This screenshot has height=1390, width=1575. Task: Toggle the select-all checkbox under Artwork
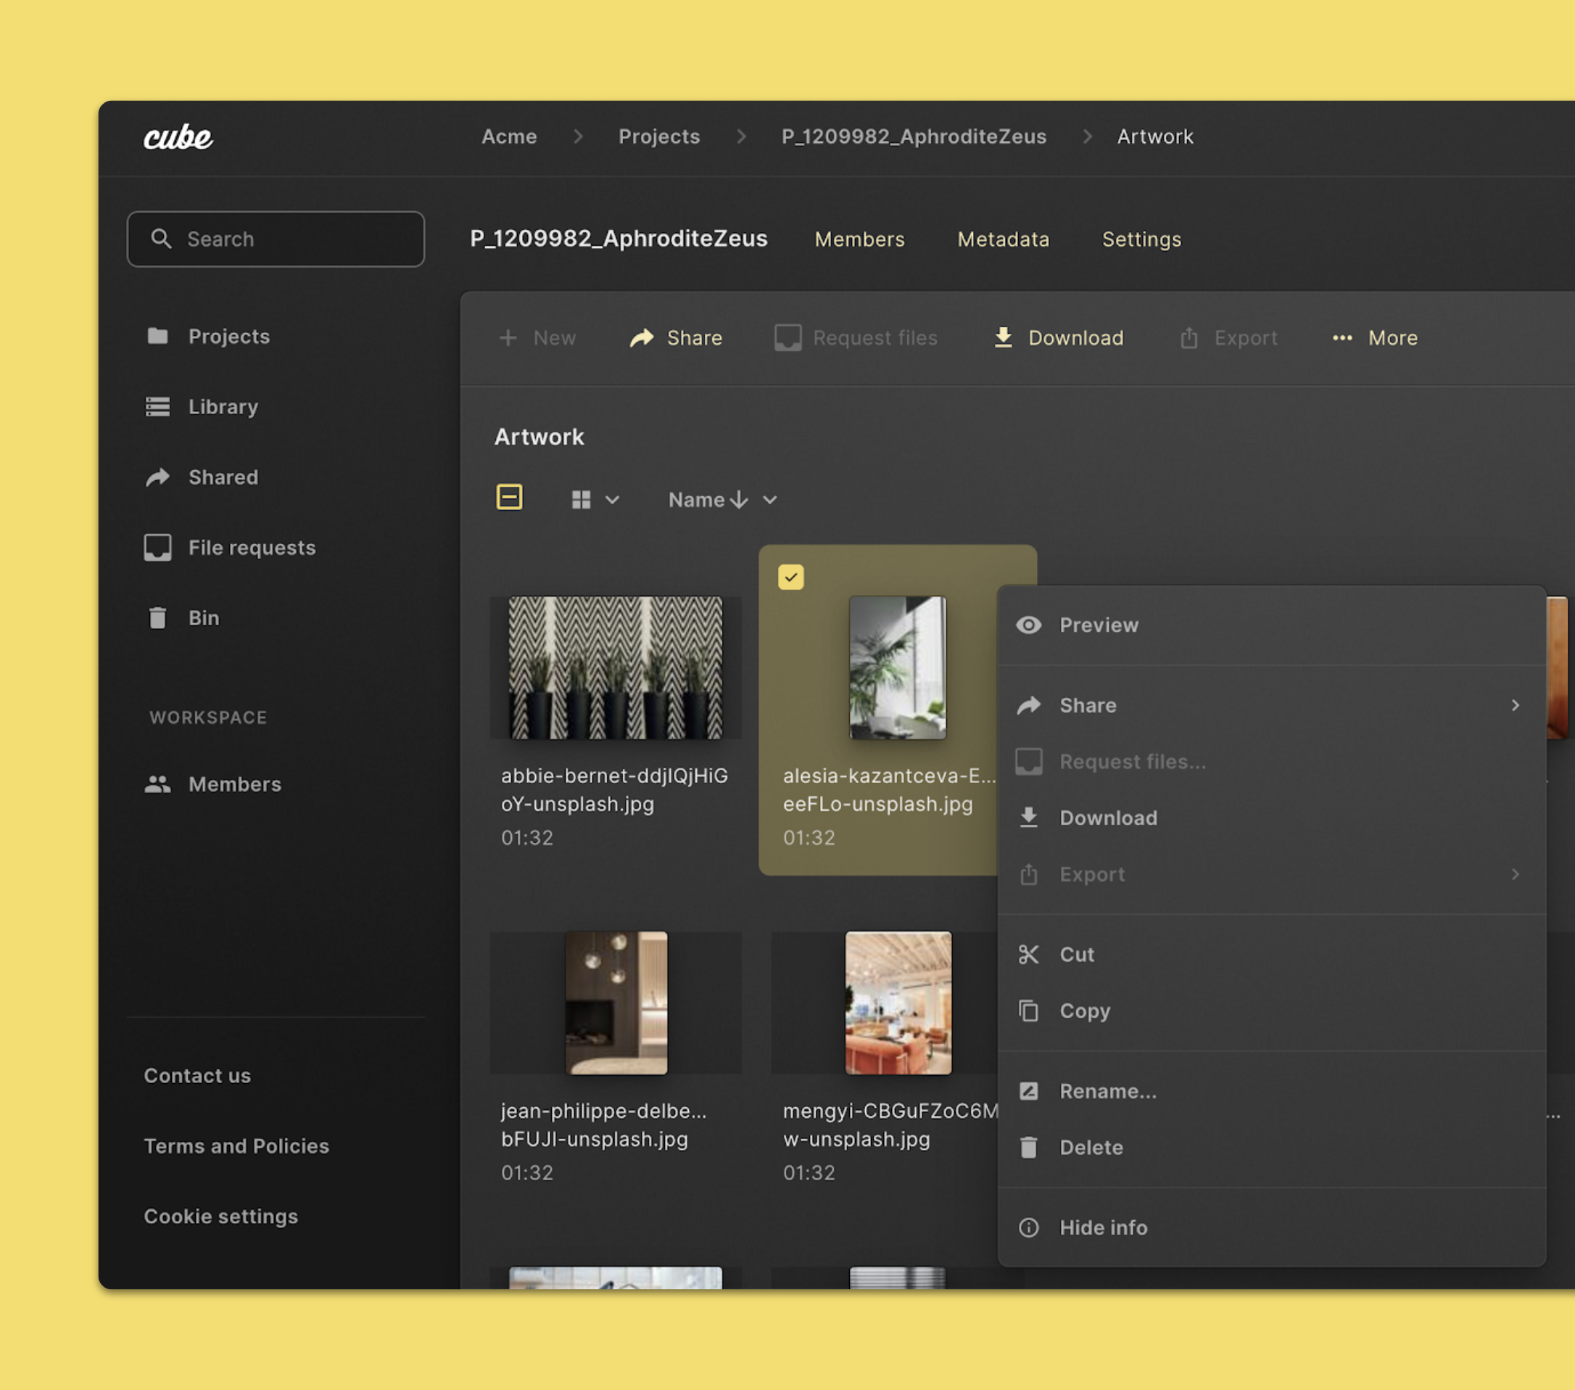[x=508, y=497]
